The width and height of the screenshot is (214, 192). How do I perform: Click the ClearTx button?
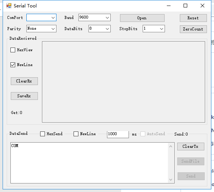tap(191, 147)
